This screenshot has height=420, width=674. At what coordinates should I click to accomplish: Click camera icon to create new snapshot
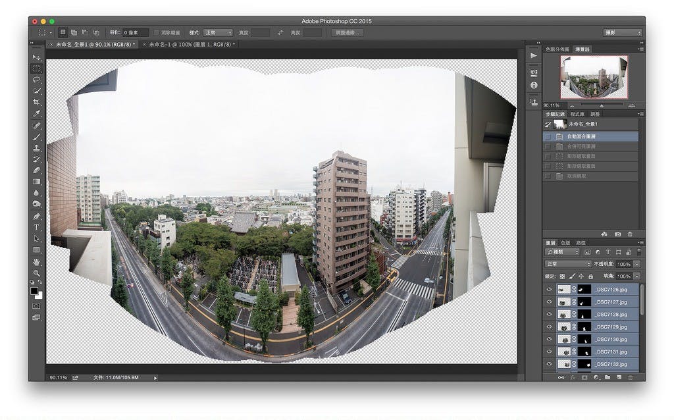tap(617, 234)
